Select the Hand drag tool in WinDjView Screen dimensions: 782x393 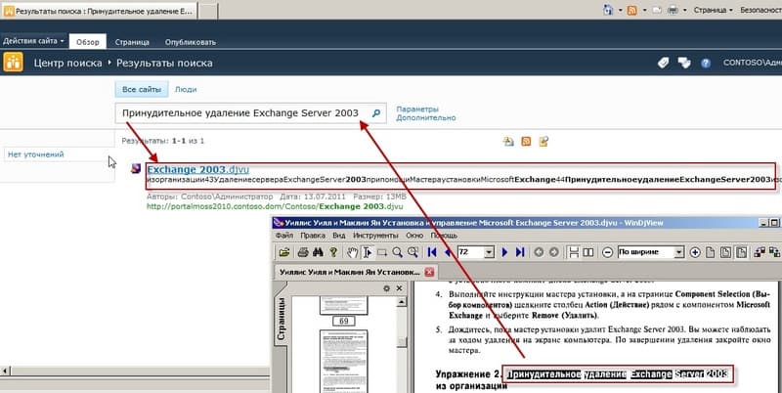click(352, 252)
